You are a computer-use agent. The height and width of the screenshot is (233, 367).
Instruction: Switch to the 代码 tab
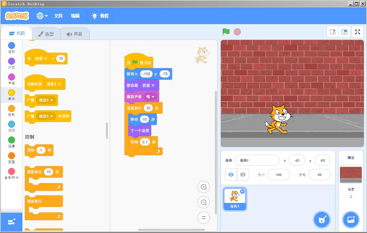(x=16, y=34)
